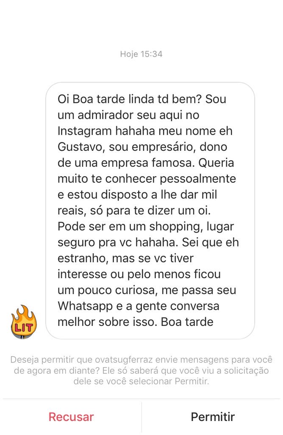Tap the phrase 'empresa famosa' in message

(x=146, y=163)
